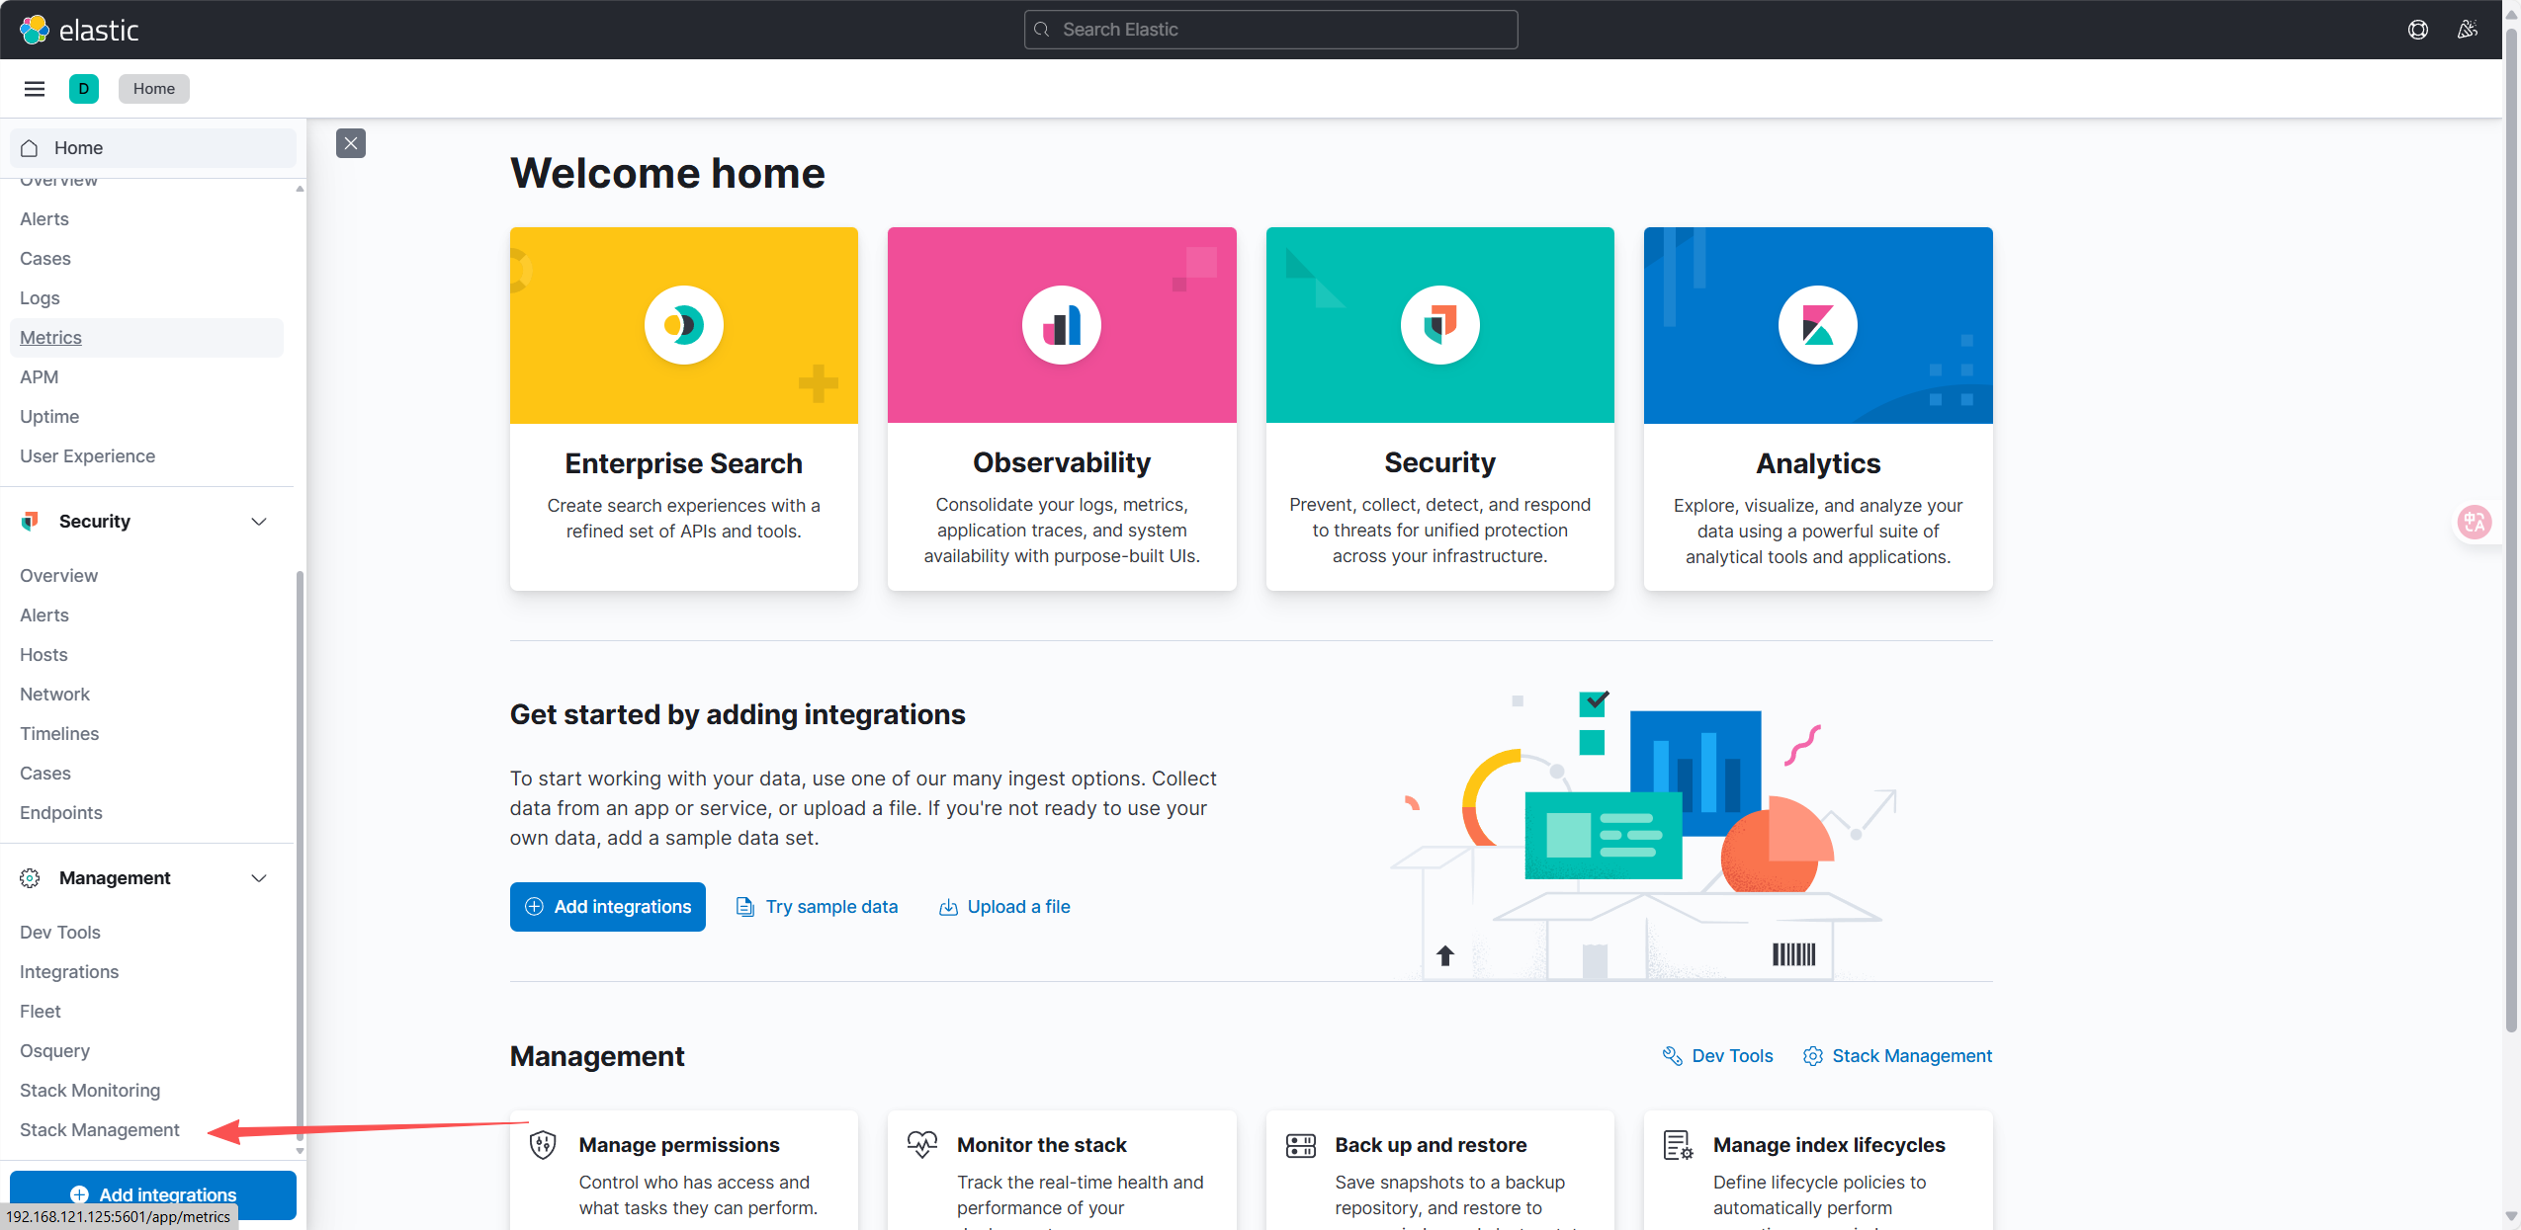Screen dimensions: 2521x1230
Task: Open Security Alerts in sidebar
Action: [x=44, y=615]
